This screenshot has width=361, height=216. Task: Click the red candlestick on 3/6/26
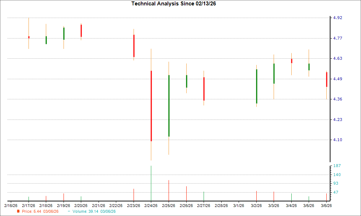pyautogui.click(x=326, y=80)
